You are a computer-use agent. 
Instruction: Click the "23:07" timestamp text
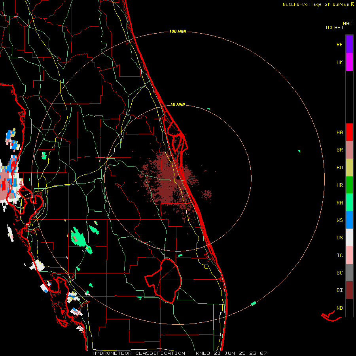[x=258, y=353]
